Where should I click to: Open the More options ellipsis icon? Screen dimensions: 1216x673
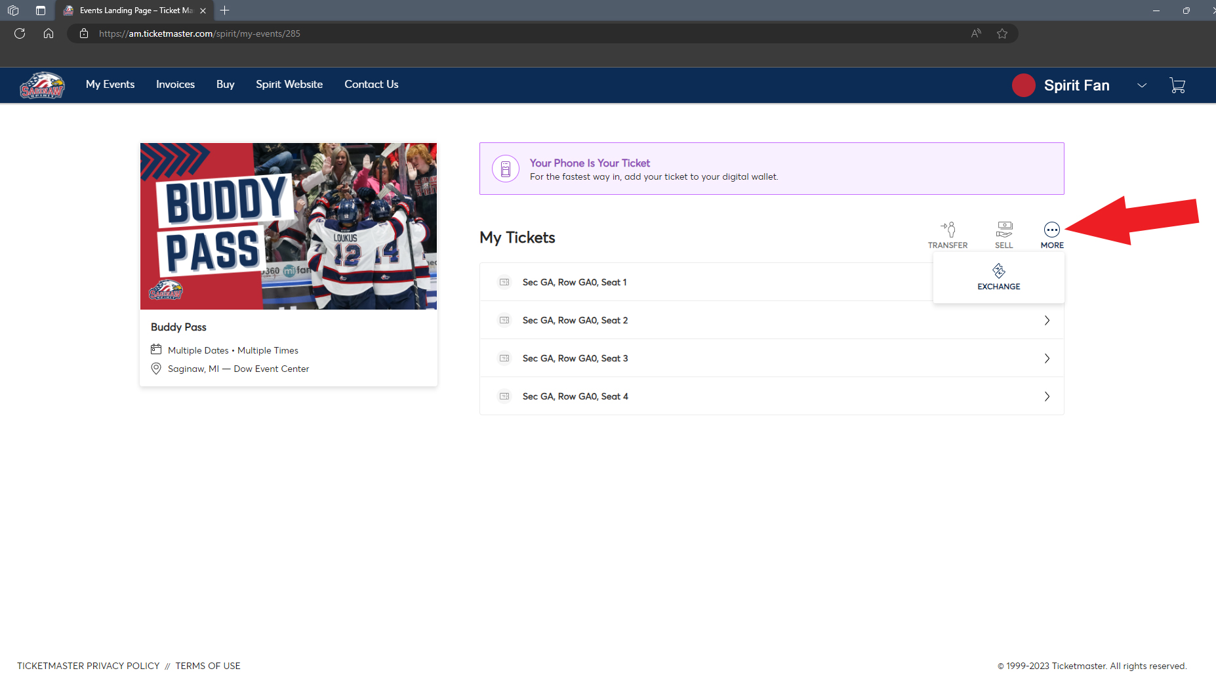[1053, 231]
